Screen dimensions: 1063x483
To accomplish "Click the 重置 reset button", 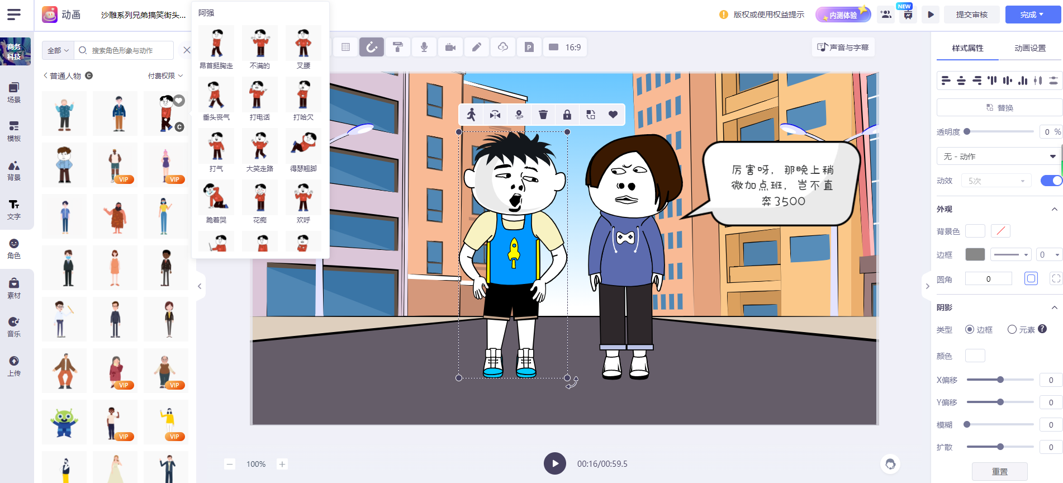I will click(999, 472).
